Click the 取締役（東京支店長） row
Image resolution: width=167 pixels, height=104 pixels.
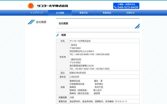tap(85, 93)
